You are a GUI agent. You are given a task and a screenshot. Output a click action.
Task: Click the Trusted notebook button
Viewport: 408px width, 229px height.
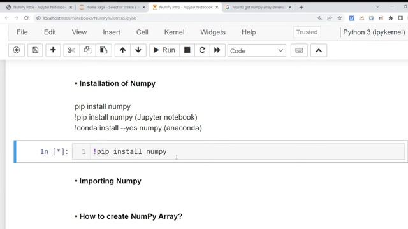[x=307, y=32]
